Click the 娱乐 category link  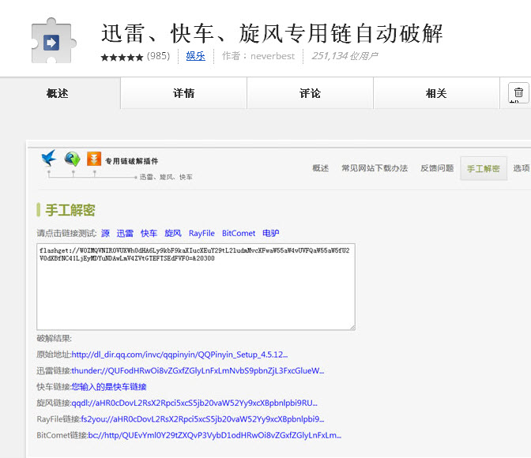[x=195, y=56]
